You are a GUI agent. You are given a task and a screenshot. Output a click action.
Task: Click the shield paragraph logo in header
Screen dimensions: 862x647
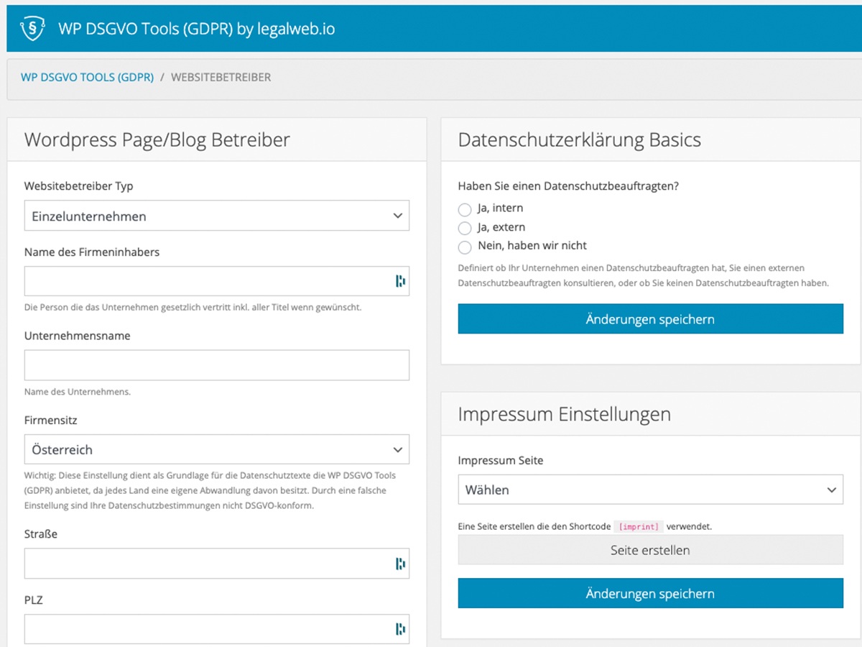coord(33,29)
